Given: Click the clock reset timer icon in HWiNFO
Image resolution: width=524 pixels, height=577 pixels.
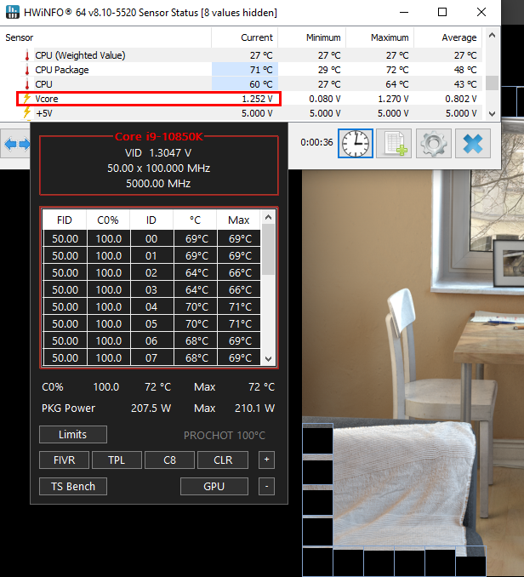Looking at the screenshot, I should pyautogui.click(x=356, y=144).
